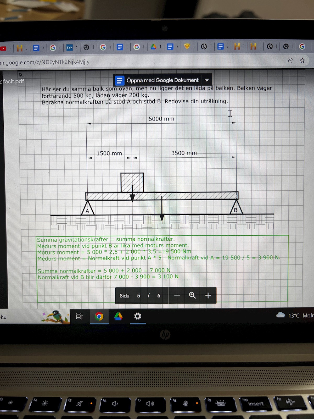Screen dimensions: 314x419
Task: Bookmark this page with the star icon
Action: [302, 60]
